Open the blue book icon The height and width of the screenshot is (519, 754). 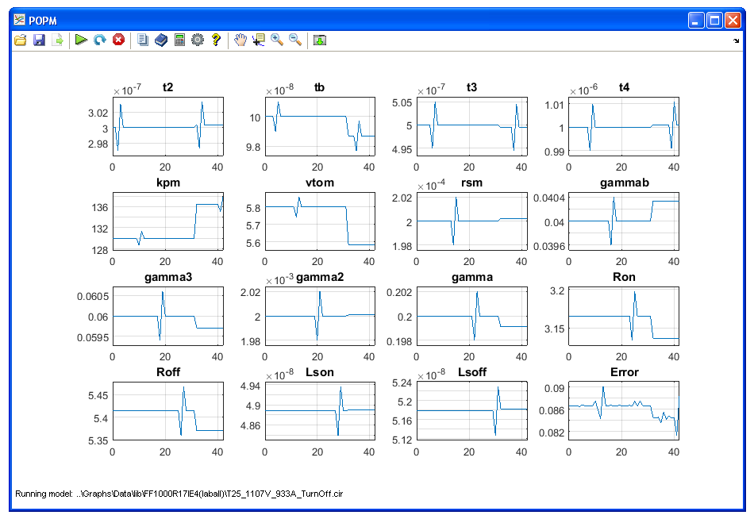[161, 40]
